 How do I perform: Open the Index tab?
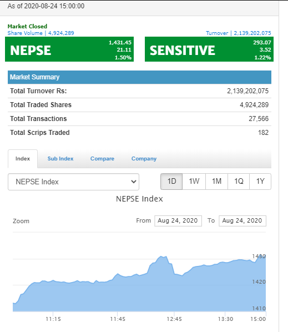point(23,159)
